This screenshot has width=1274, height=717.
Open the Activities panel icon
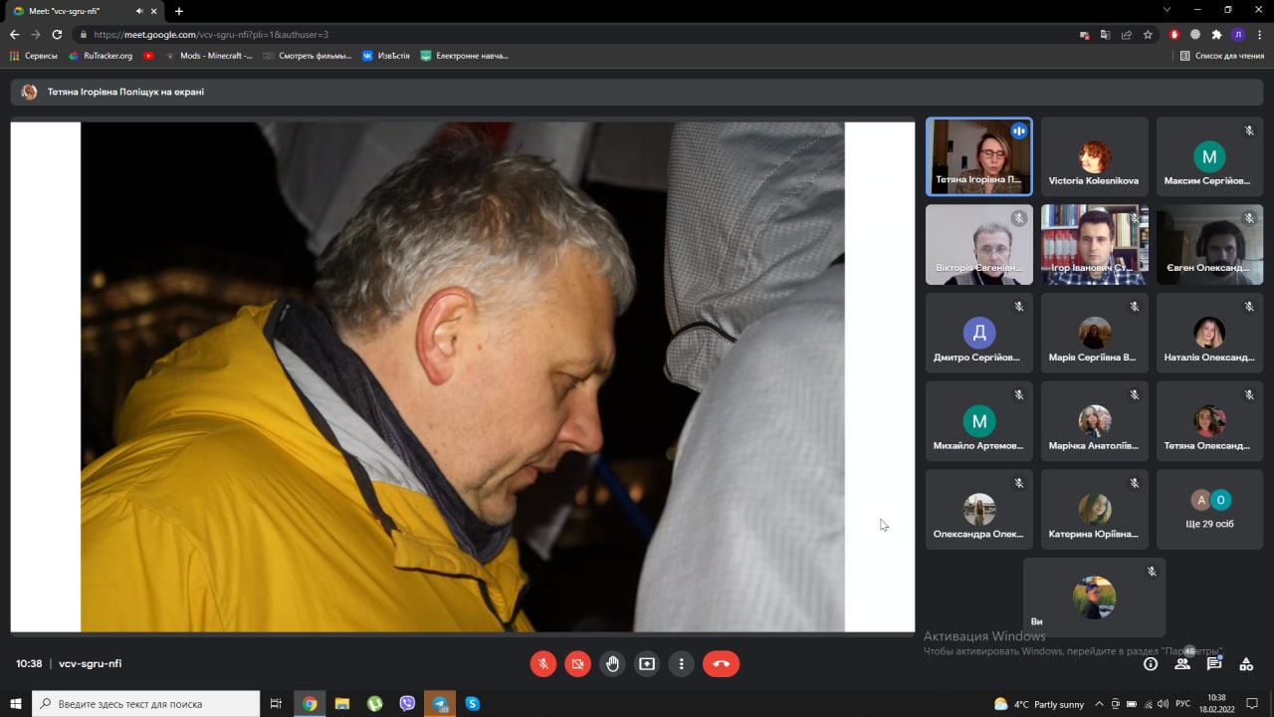(x=1246, y=664)
